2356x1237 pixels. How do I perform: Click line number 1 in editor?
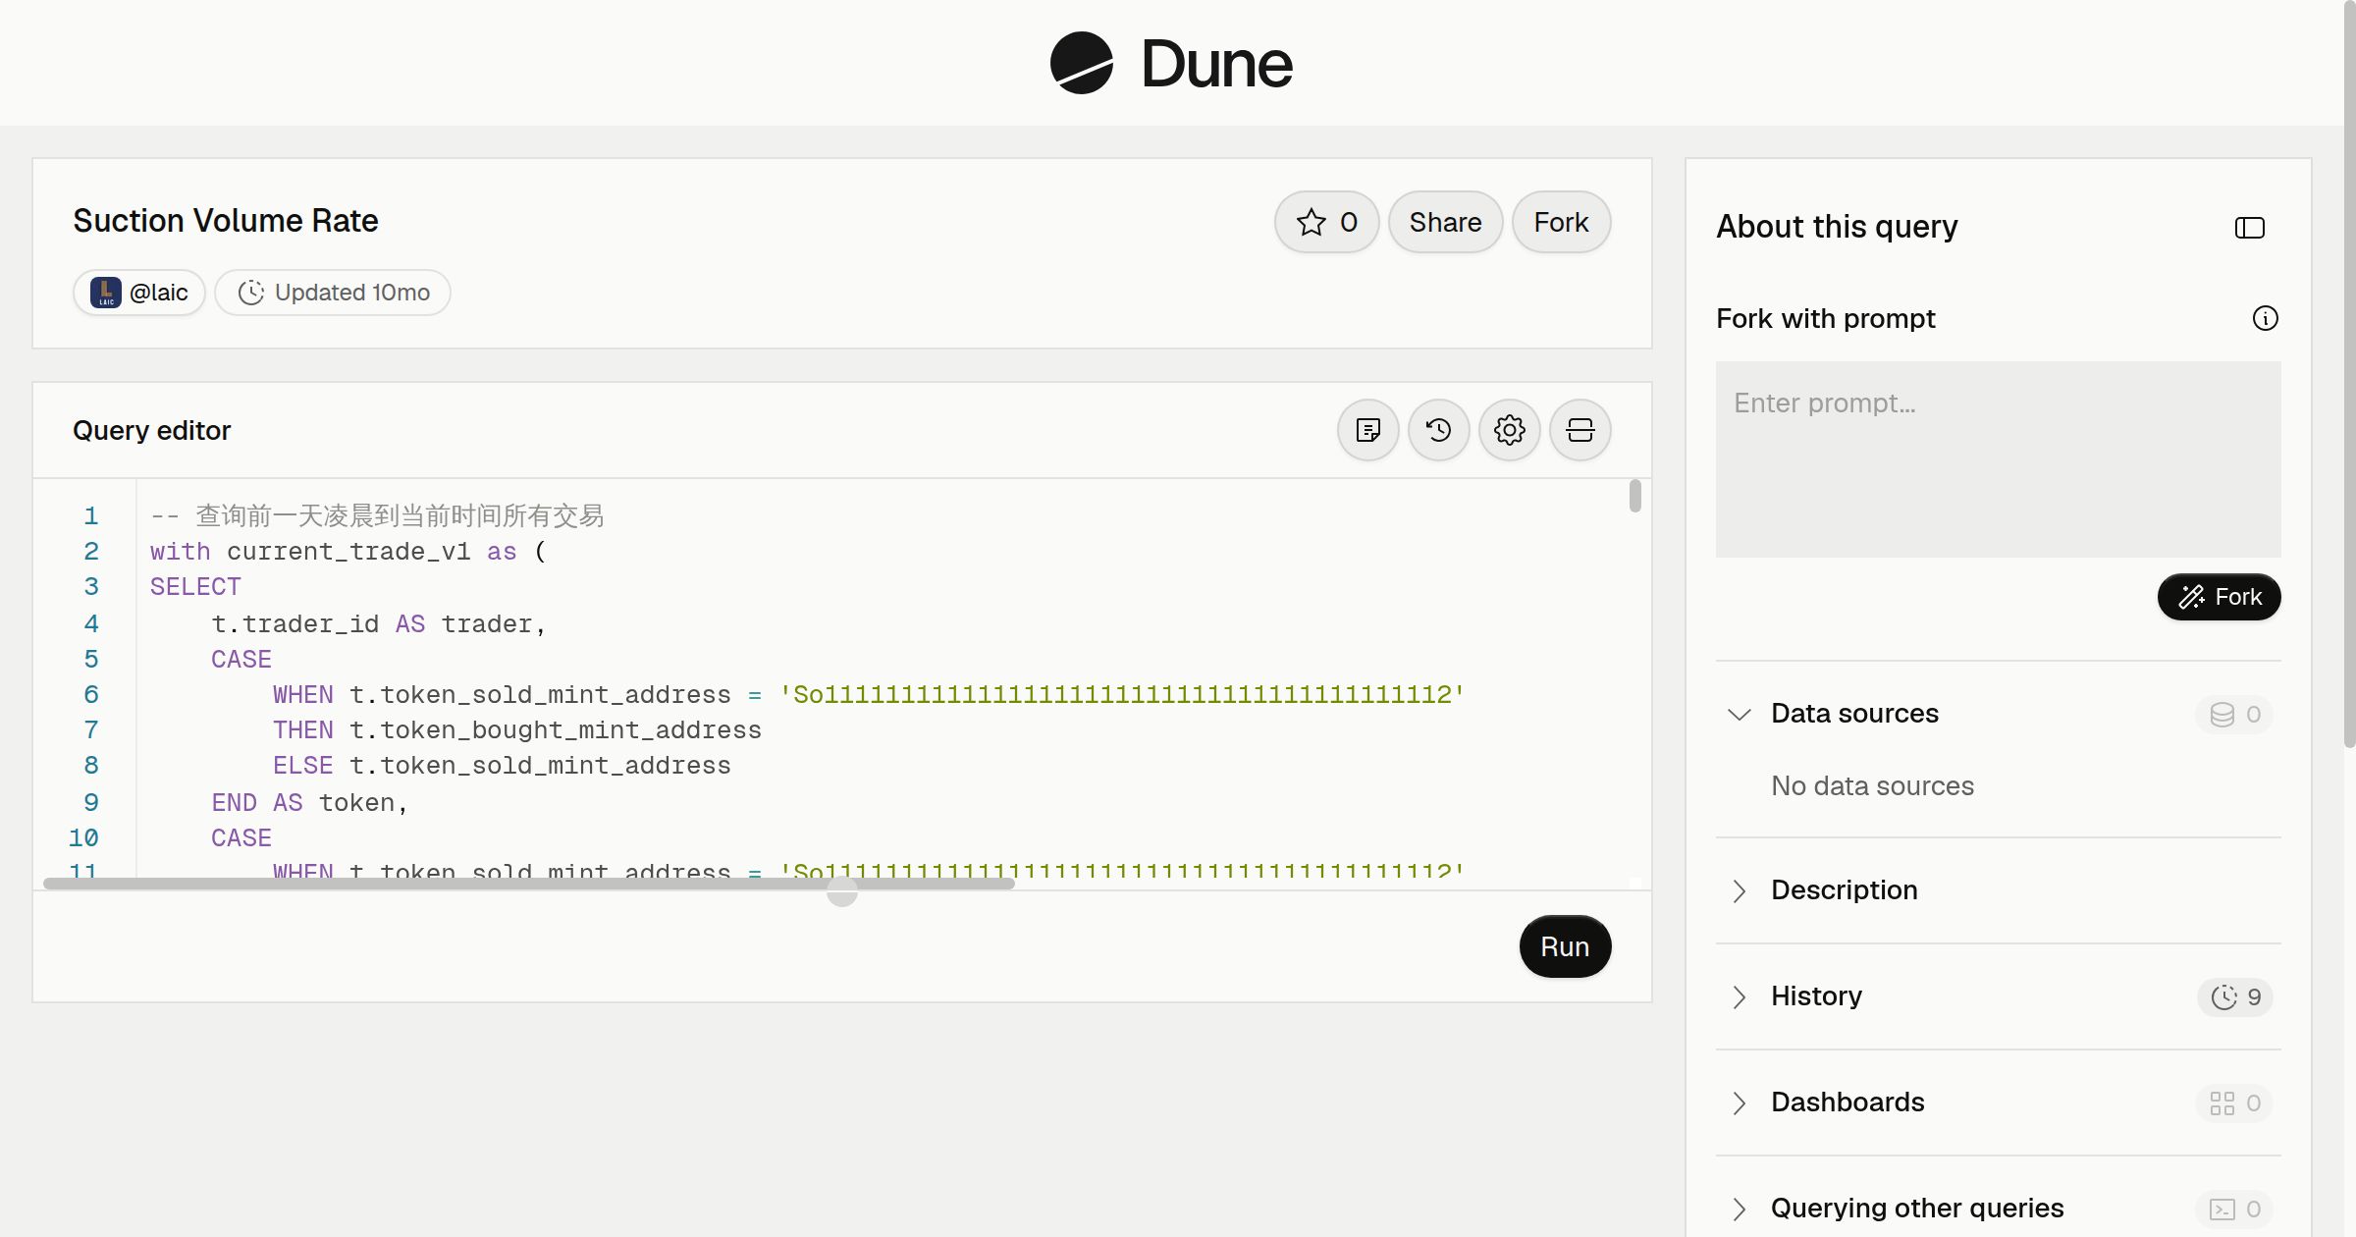pyautogui.click(x=91, y=515)
